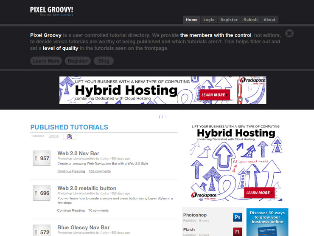Continue Reading for Web 2.0 Nav Bar

(71, 171)
